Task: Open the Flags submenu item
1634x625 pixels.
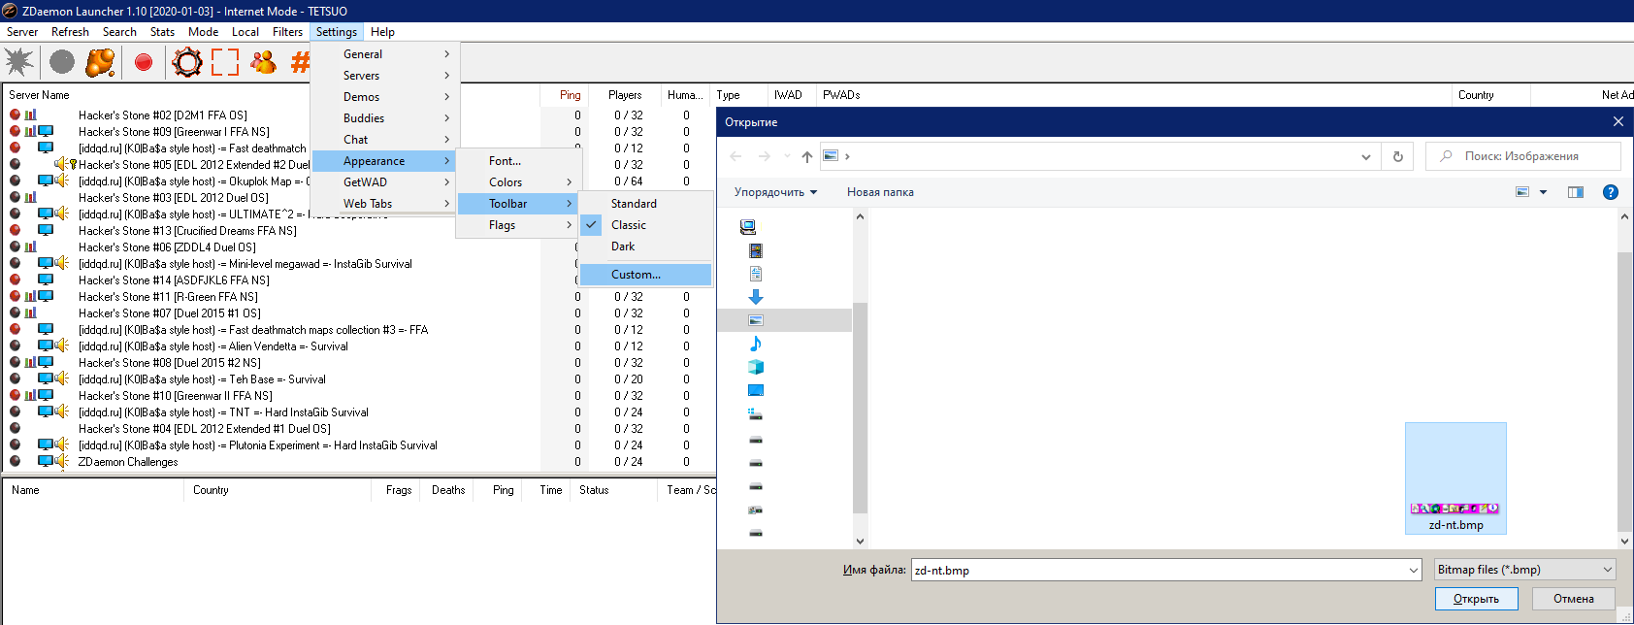Action: tap(518, 225)
